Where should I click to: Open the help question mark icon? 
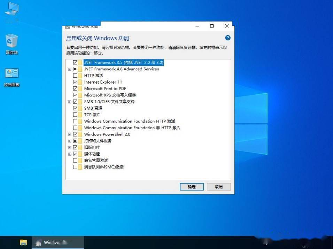227,38
